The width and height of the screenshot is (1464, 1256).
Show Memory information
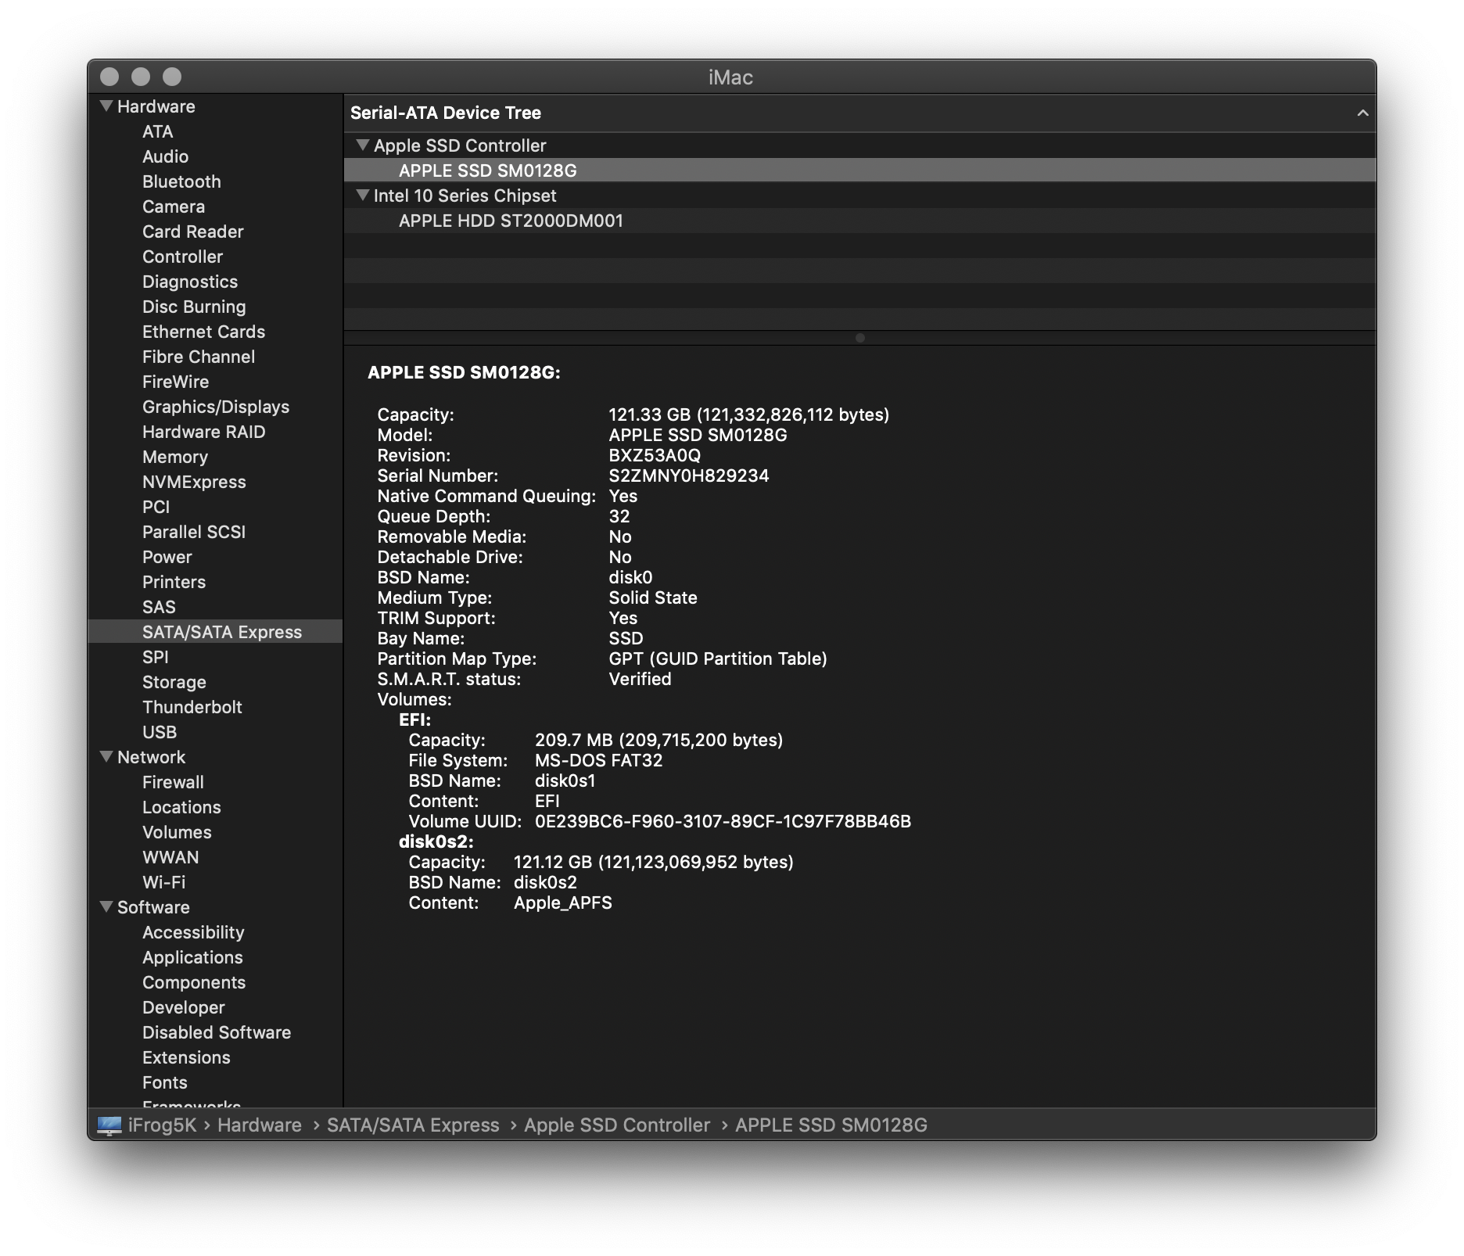(175, 457)
